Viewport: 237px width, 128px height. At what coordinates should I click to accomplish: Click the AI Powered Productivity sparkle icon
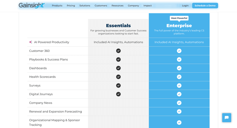coord(31,42)
